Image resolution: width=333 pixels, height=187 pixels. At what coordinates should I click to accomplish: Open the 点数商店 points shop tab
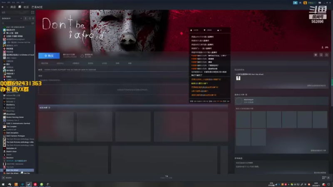coord(76,64)
